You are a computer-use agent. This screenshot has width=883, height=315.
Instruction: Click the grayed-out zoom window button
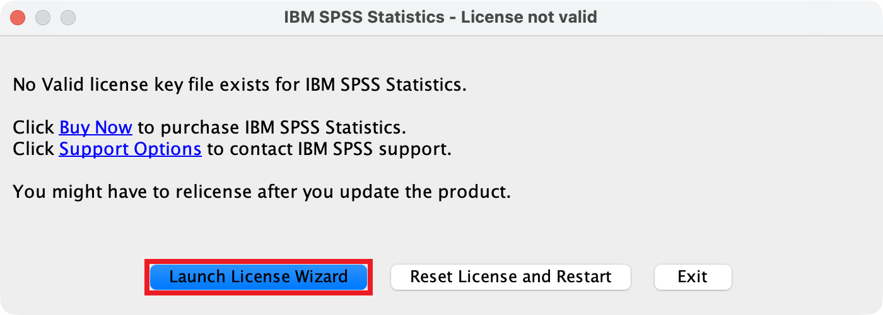(x=68, y=18)
